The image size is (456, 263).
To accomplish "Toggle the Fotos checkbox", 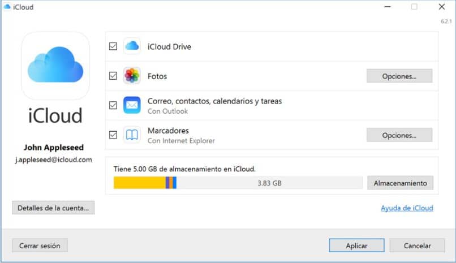I will 113,76.
